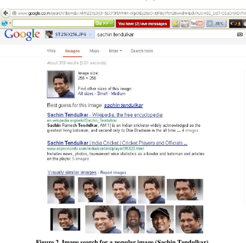
Task: Open the love messages notification button
Action: pos(143,23)
